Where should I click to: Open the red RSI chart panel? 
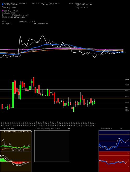(114, 162)
